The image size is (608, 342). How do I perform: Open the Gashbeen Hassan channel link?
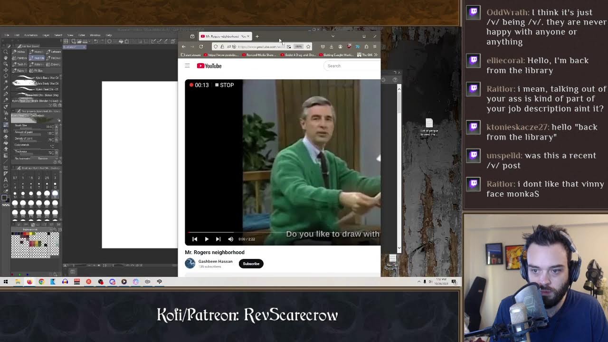pos(215,261)
